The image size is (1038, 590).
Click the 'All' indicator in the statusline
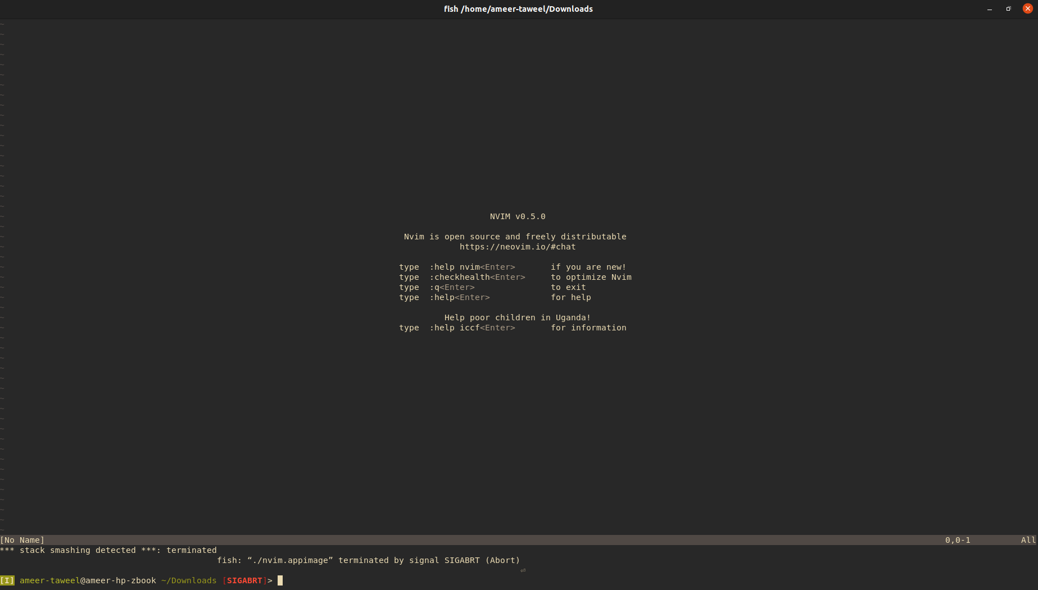1028,540
